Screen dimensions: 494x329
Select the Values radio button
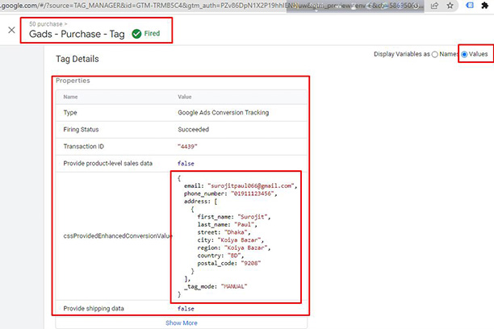(464, 55)
